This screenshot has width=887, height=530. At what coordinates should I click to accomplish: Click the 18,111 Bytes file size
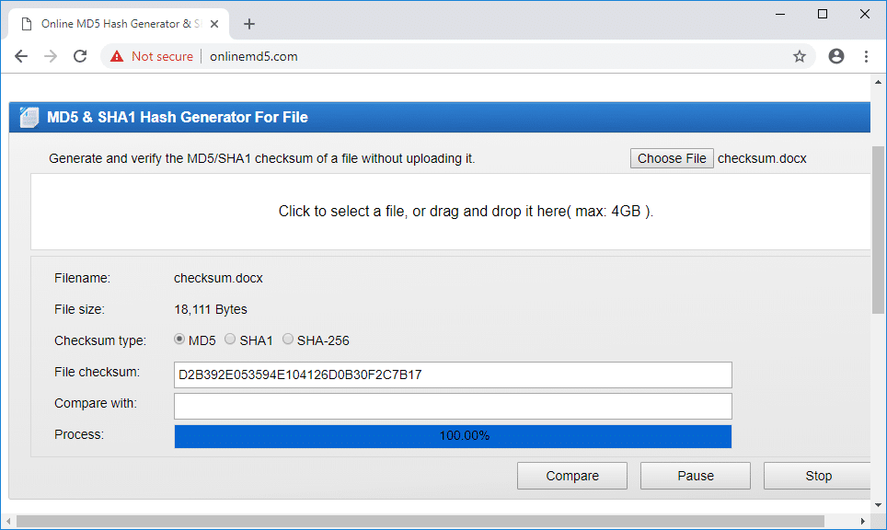pos(211,309)
